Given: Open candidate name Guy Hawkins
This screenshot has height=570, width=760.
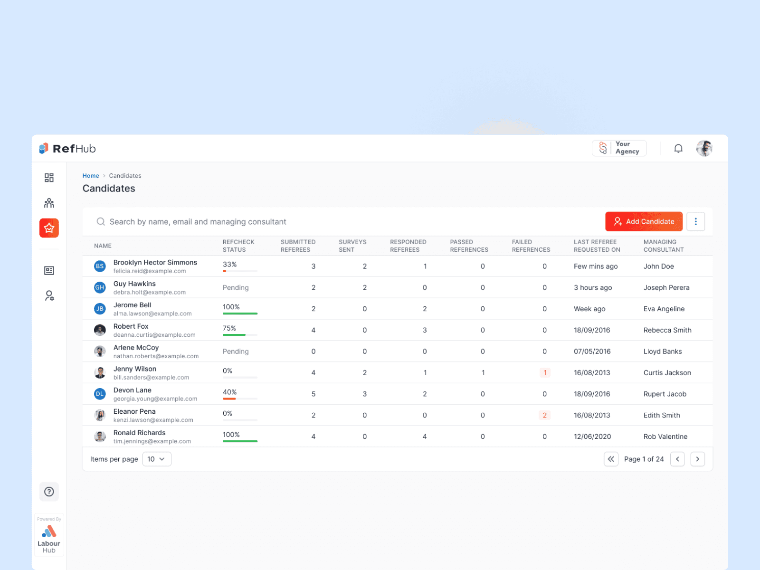Looking at the screenshot, I should pyautogui.click(x=134, y=284).
